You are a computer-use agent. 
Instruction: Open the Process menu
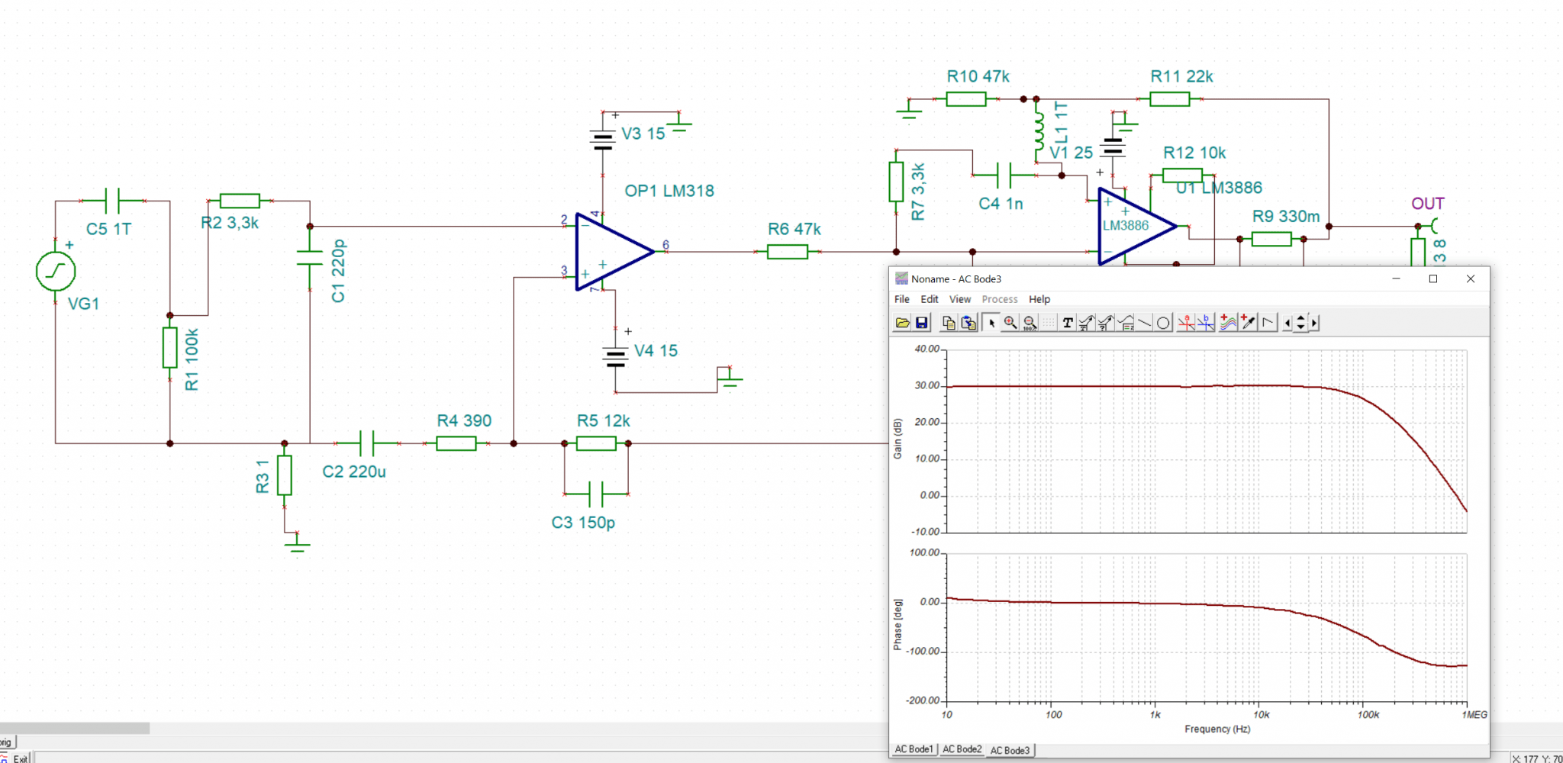point(1000,299)
